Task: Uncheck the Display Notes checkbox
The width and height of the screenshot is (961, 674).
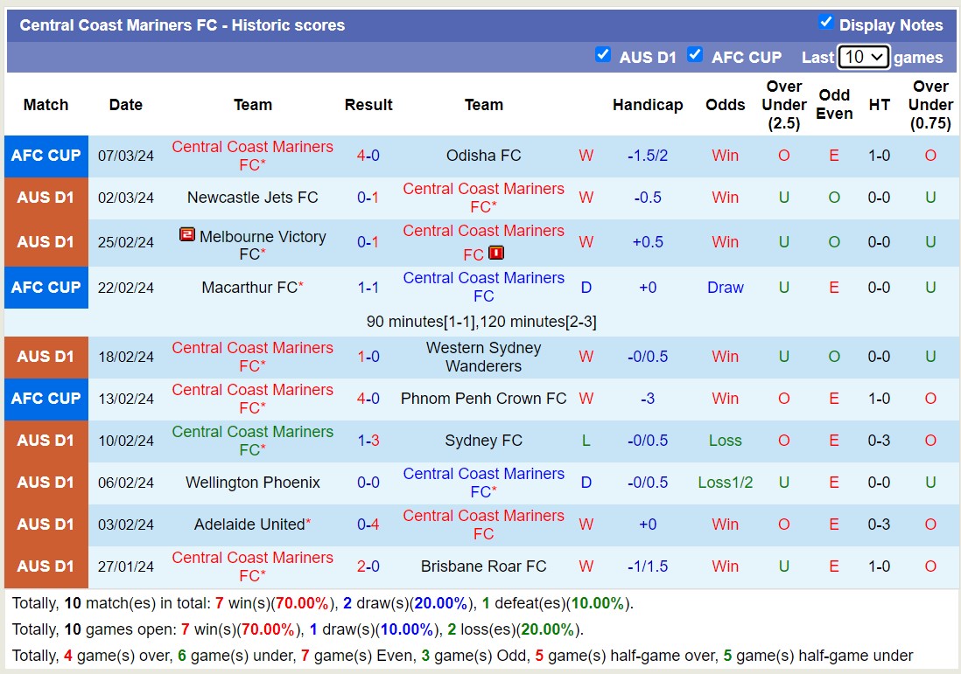Action: pyautogui.click(x=826, y=23)
